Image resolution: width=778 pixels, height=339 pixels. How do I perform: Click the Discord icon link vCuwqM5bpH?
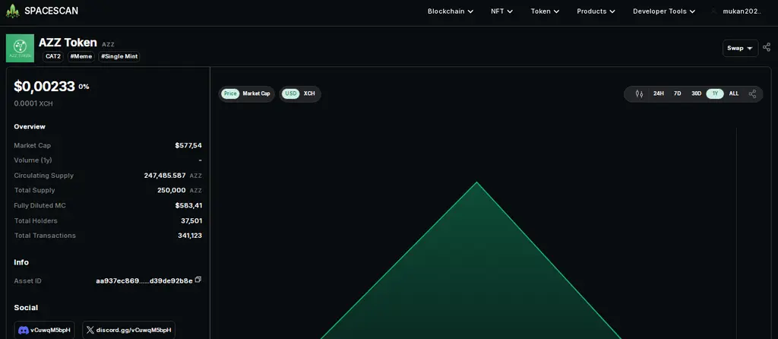[45, 330]
